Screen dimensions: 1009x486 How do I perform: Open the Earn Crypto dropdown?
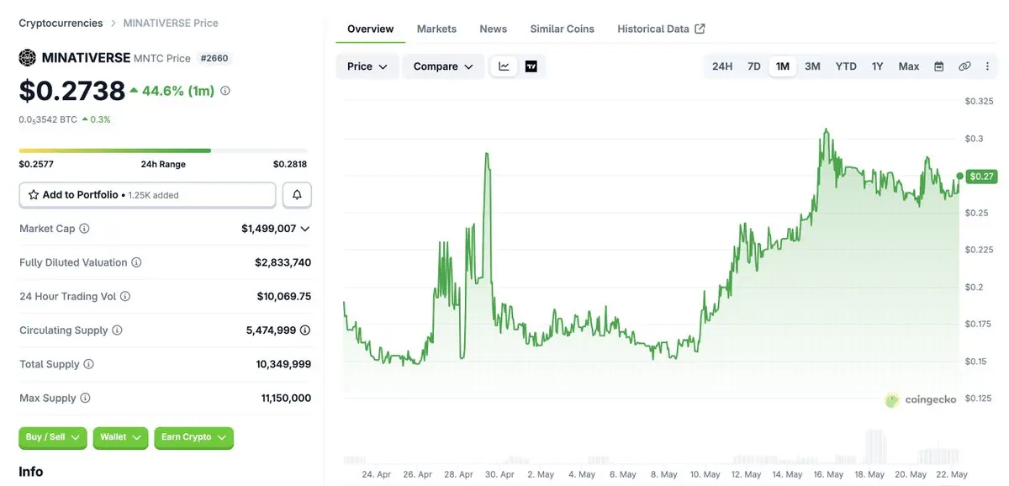tap(193, 437)
